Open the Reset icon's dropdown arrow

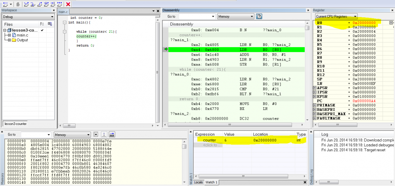11,5
